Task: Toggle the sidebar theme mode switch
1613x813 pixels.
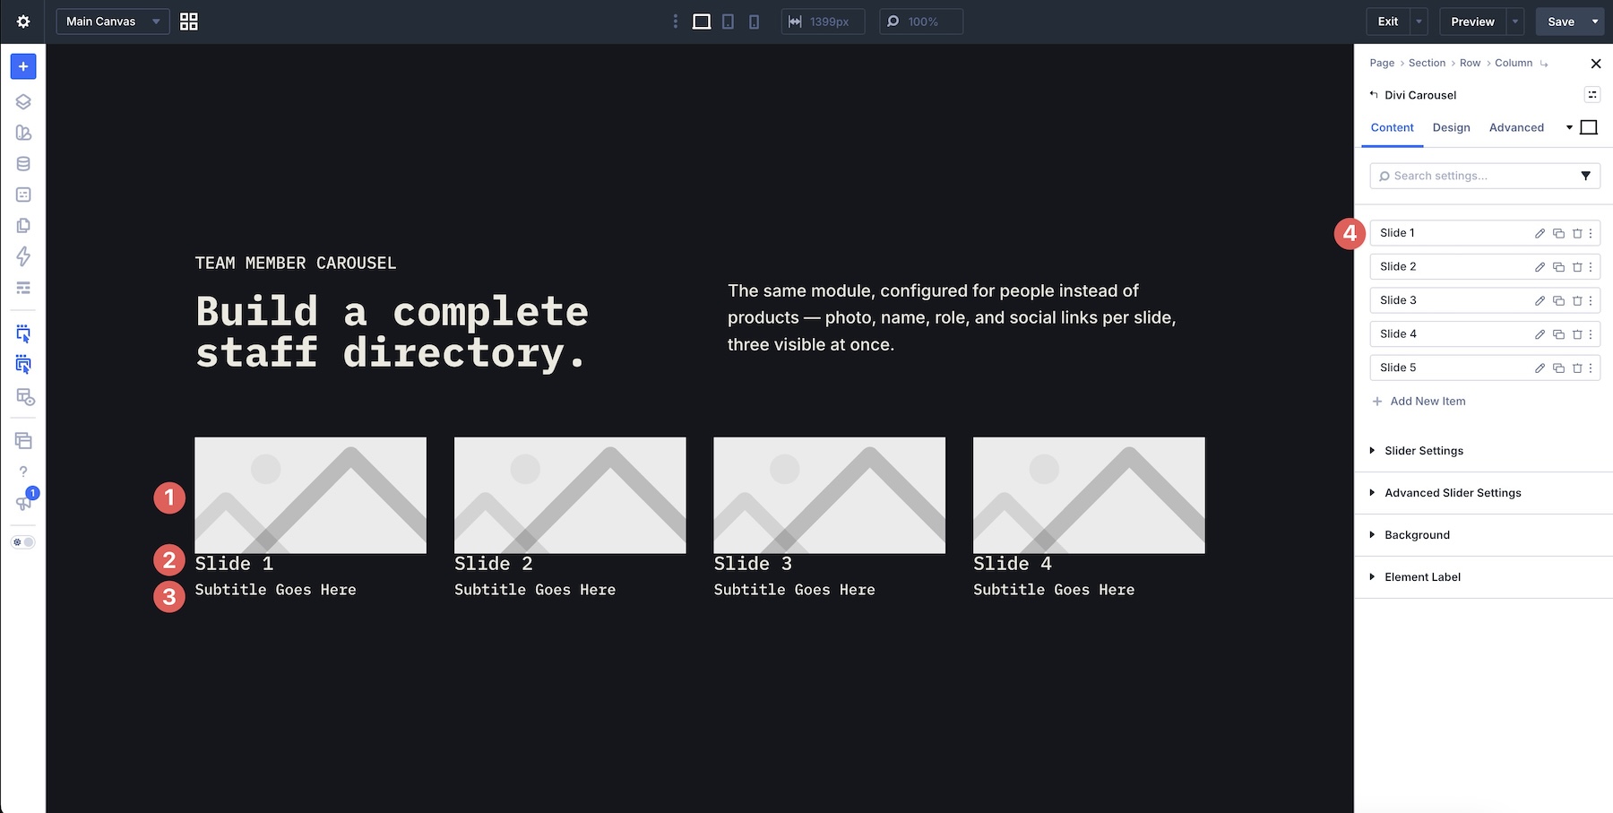Action: 23,542
